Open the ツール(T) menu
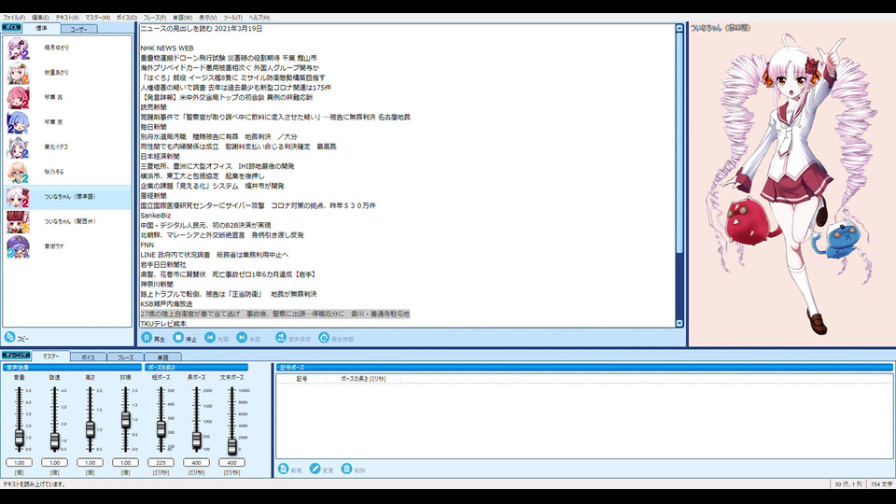Image resolution: width=896 pixels, height=504 pixels. [232, 18]
